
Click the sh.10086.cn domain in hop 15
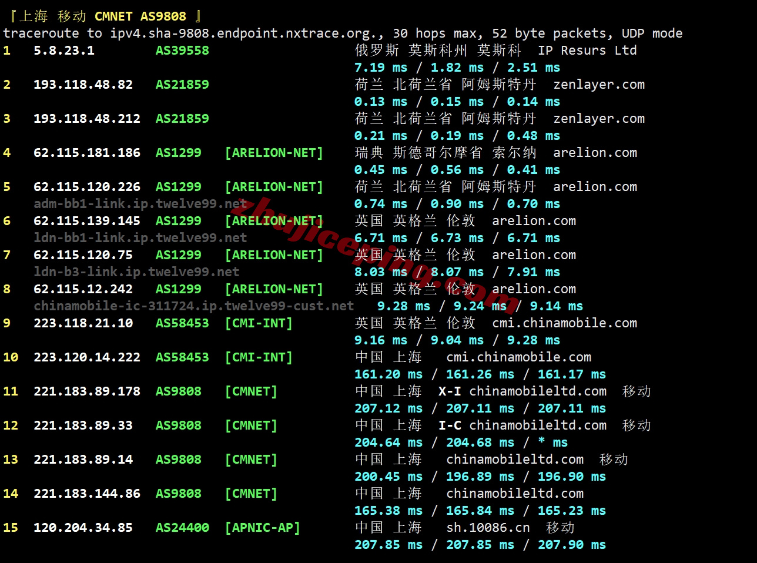[488, 528]
